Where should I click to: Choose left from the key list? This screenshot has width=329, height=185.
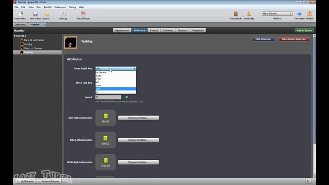coord(116,82)
